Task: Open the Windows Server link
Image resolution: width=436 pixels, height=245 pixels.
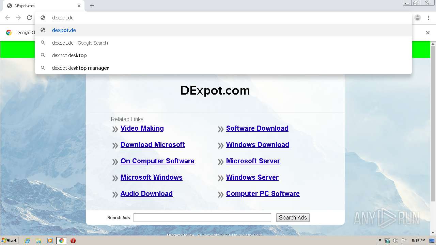Action: pyautogui.click(x=252, y=177)
